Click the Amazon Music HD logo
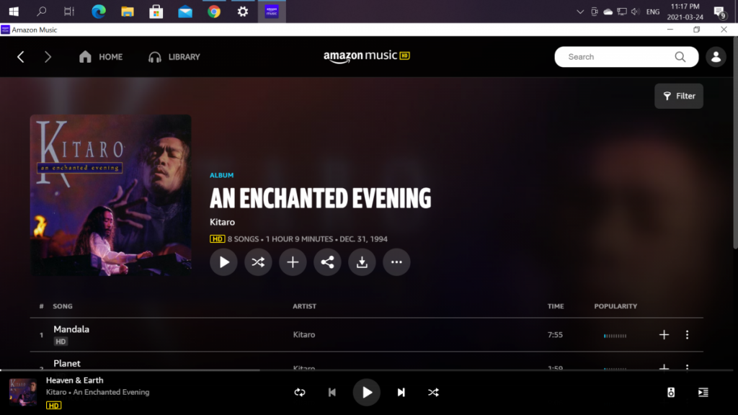The image size is (738, 415). (367, 56)
